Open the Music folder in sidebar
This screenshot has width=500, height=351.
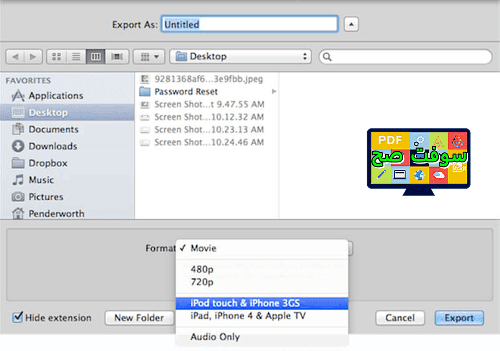[x=40, y=180]
